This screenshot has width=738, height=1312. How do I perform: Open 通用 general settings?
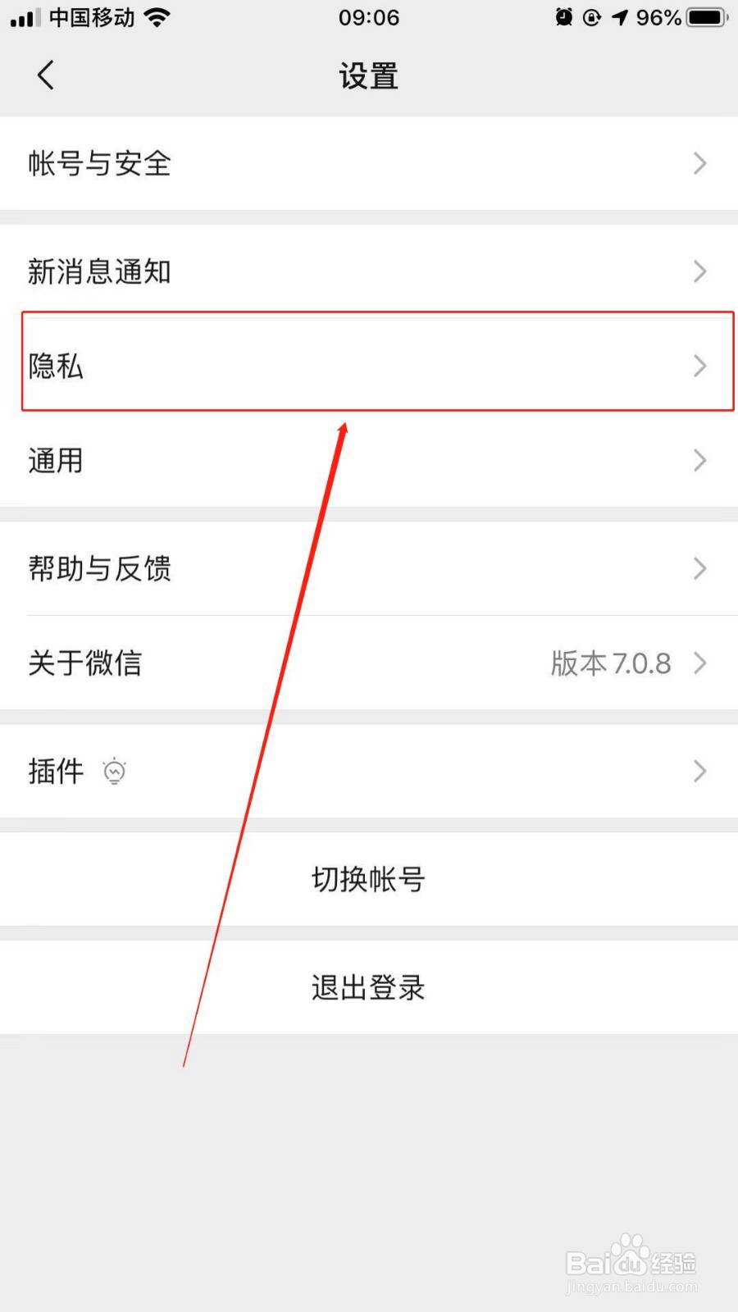click(x=369, y=460)
